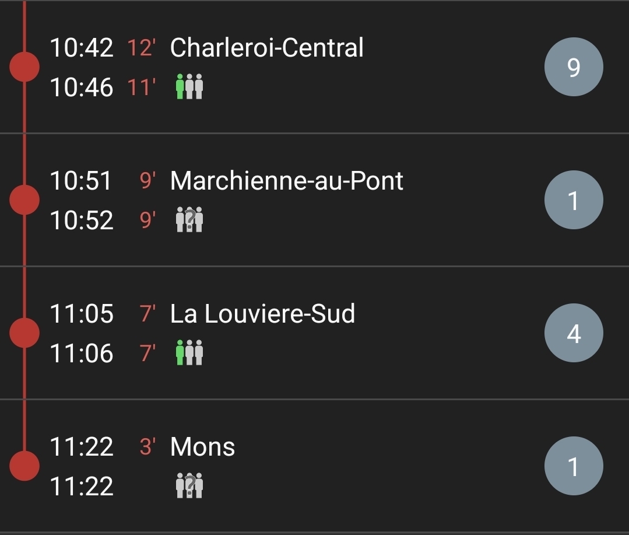The height and width of the screenshot is (535, 629).
Task: Tap platform 4 badge for La Louviere-Sud
Action: click(574, 333)
